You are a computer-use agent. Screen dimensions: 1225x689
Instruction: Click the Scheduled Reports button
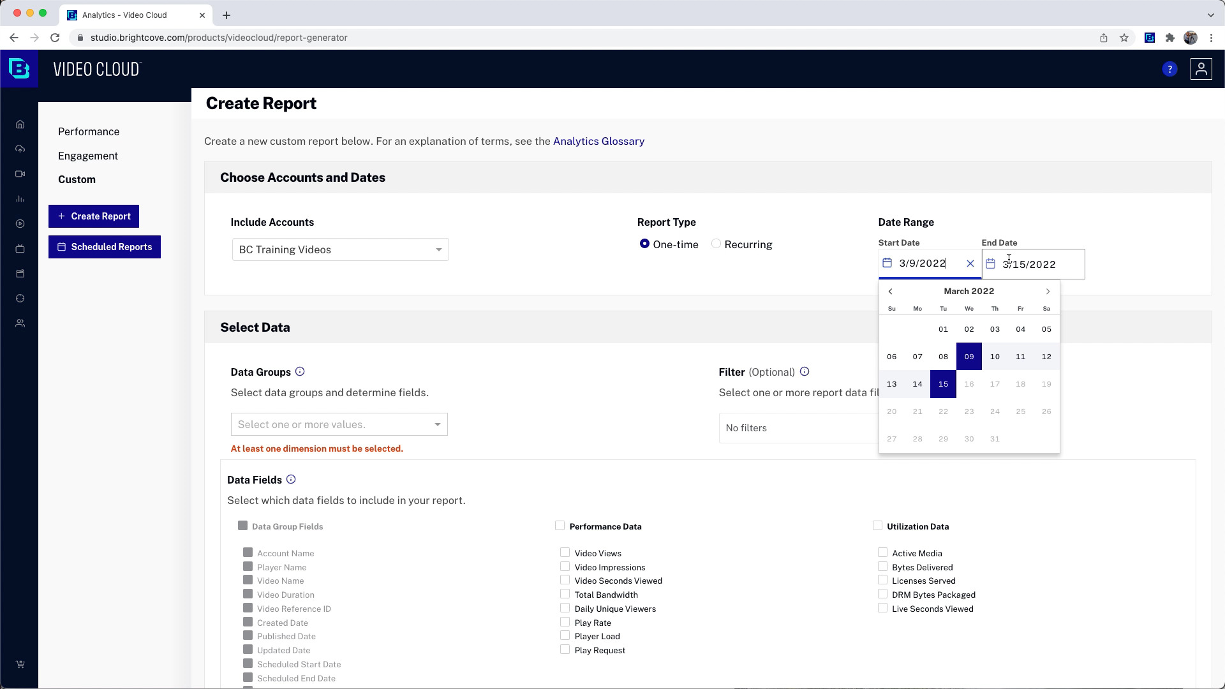coord(105,246)
